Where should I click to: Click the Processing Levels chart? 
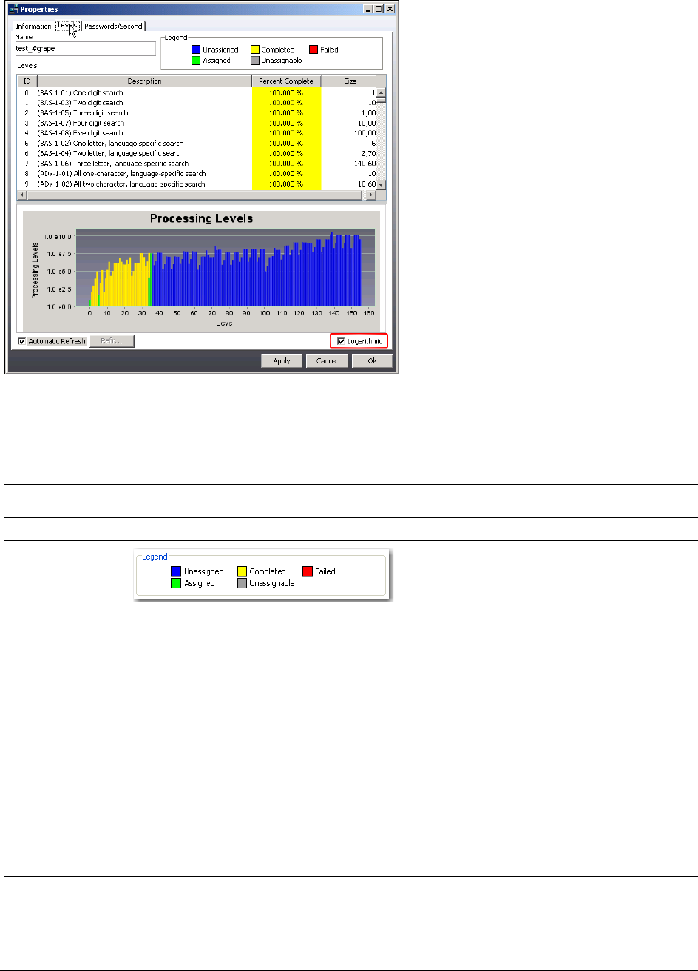click(201, 270)
